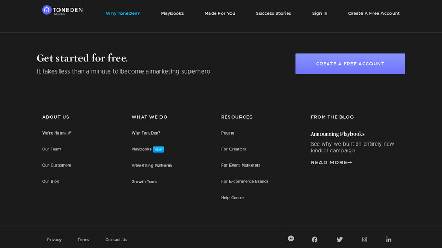
Task: Select Made For You in navigation
Action: (219, 13)
